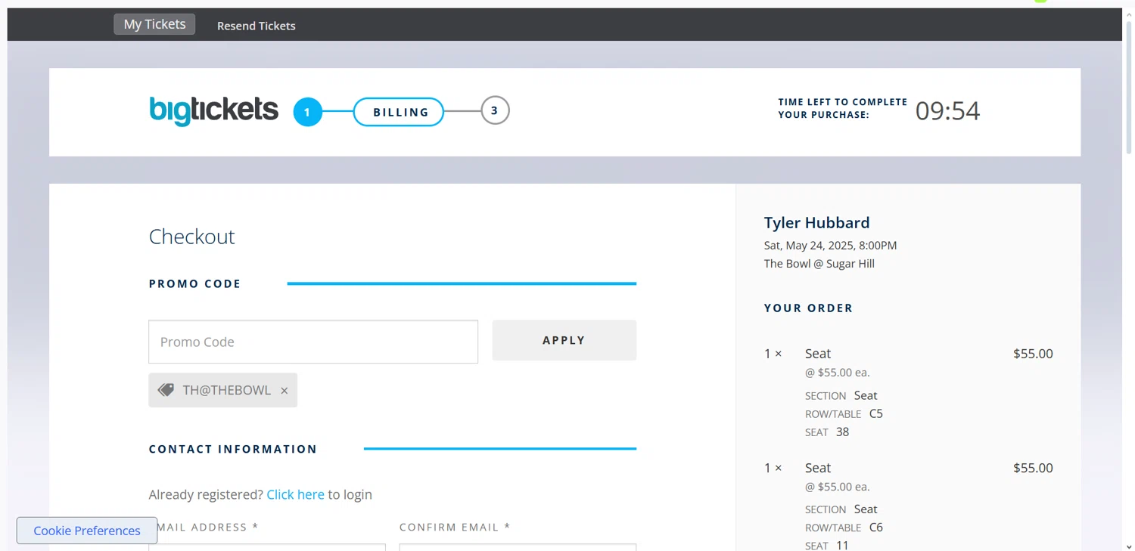Select step 3 circle in progress bar

click(495, 111)
